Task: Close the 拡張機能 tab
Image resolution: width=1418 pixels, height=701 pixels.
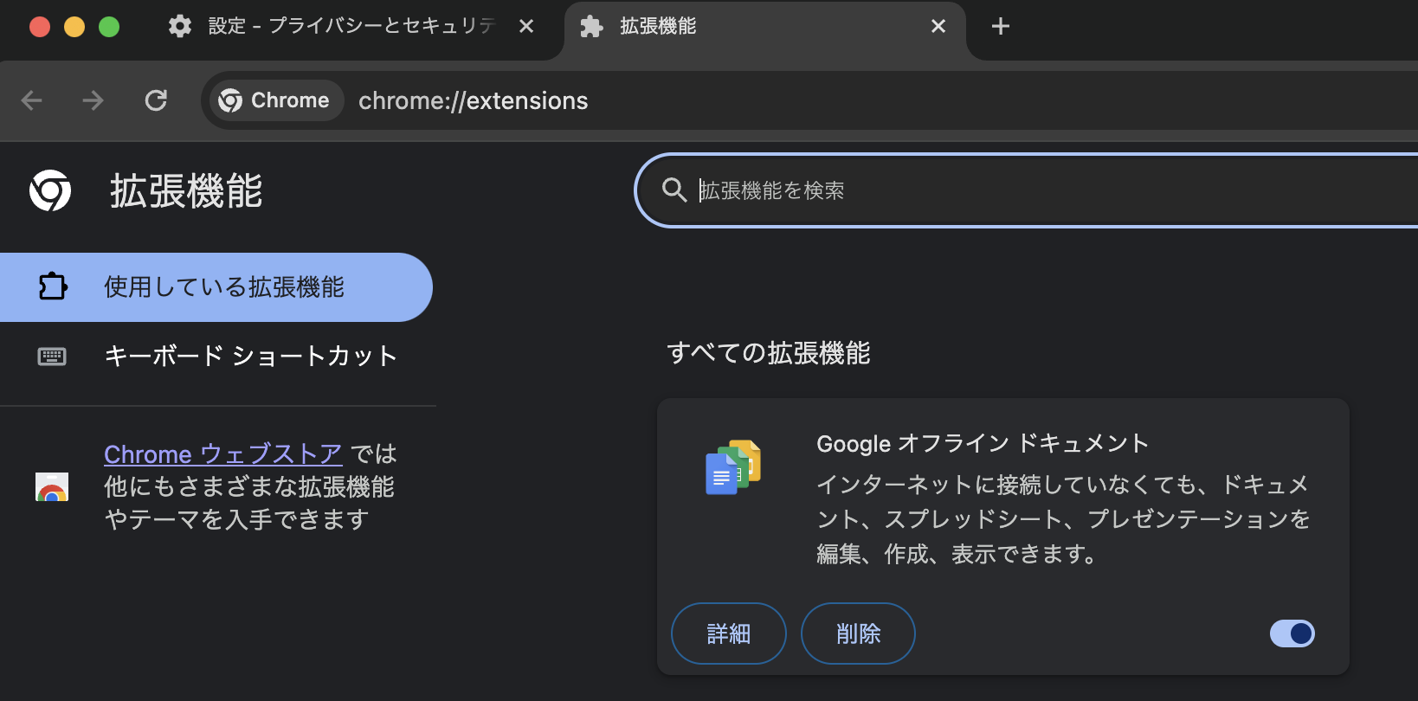Action: [x=938, y=26]
